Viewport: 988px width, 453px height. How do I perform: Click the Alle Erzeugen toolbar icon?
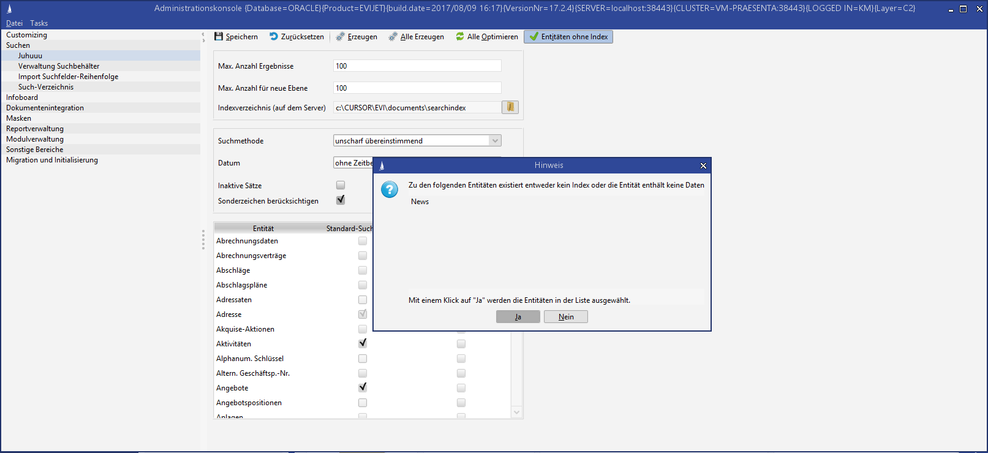pos(393,37)
